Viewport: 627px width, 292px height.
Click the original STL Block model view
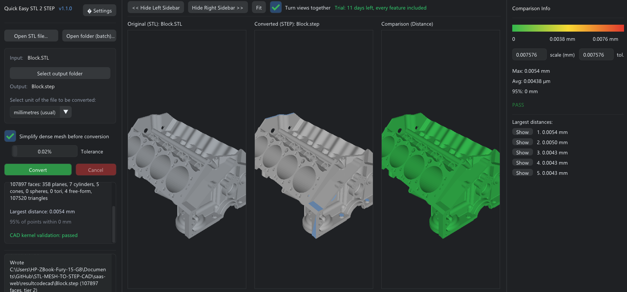pyautogui.click(x=187, y=159)
